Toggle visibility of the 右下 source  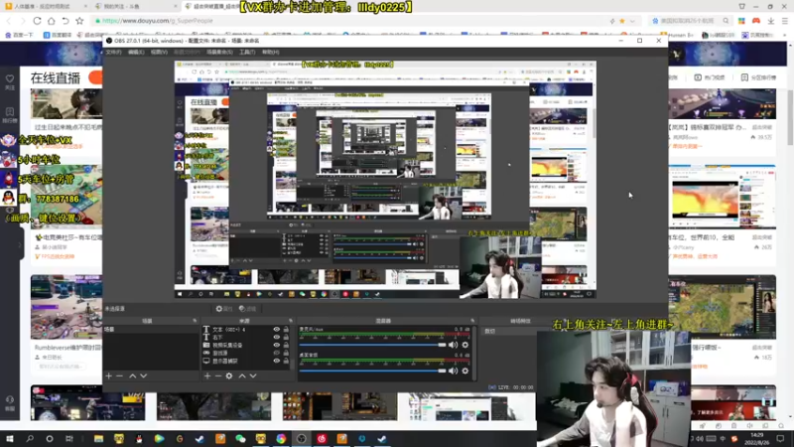pos(277,337)
